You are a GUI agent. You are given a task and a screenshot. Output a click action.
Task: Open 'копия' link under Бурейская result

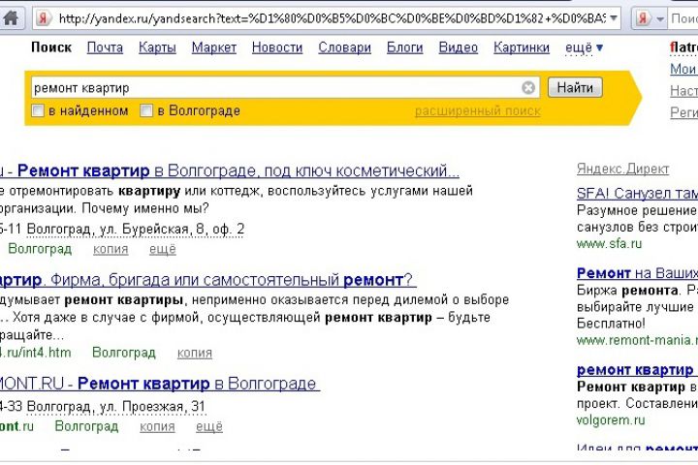(x=111, y=249)
